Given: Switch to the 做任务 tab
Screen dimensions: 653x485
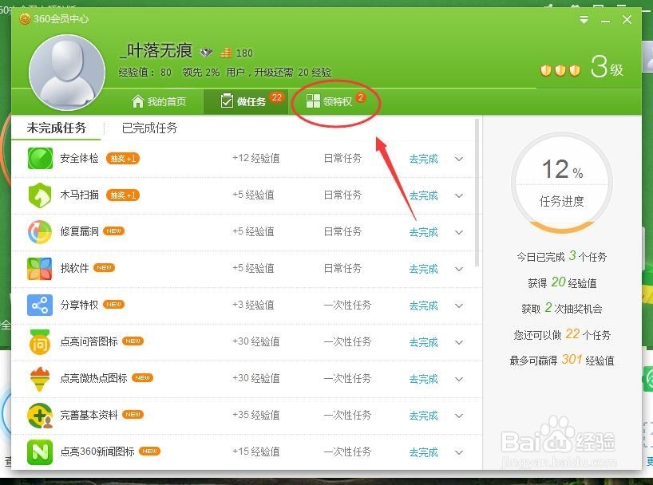Looking at the screenshot, I should (x=246, y=101).
